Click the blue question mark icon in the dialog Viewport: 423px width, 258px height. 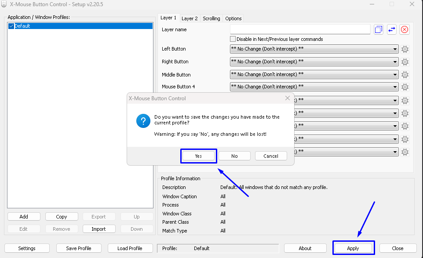click(x=143, y=121)
